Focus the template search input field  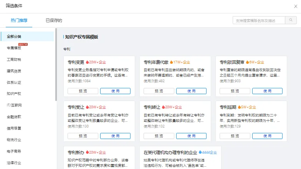click(259, 20)
